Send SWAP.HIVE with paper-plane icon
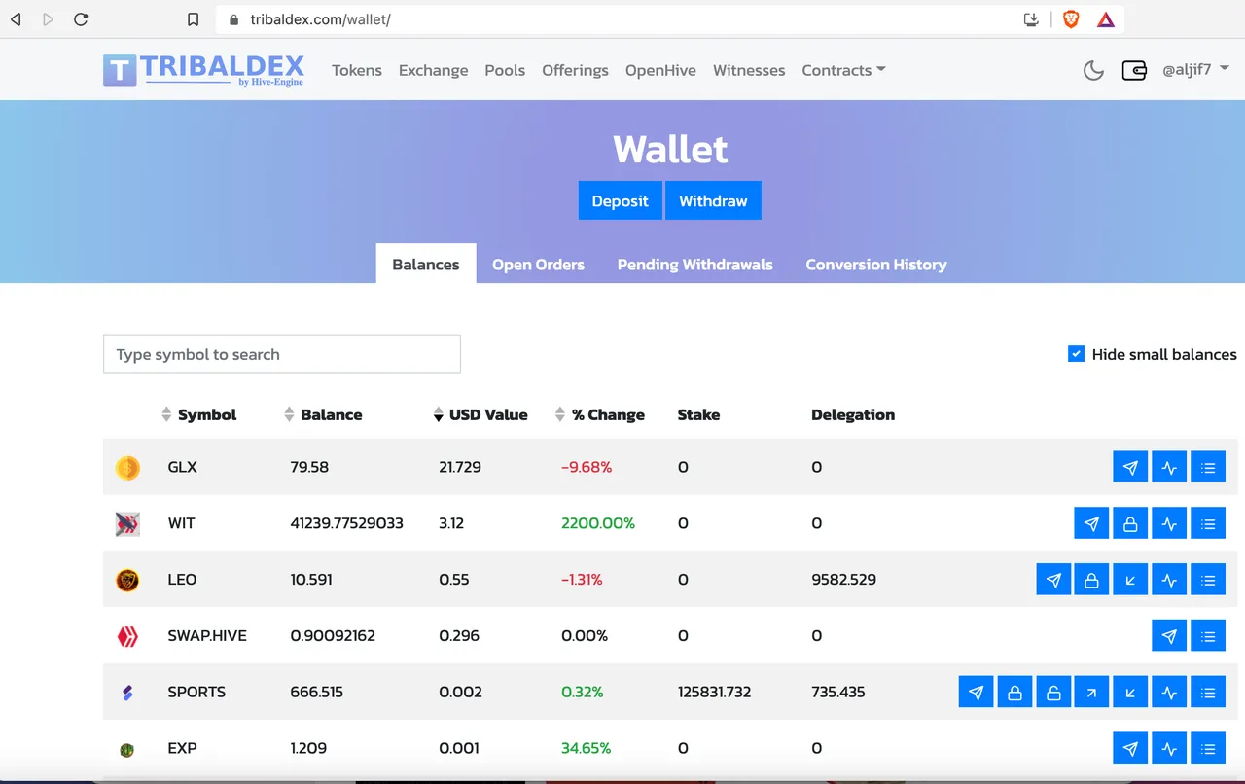1245x784 pixels. (1169, 636)
